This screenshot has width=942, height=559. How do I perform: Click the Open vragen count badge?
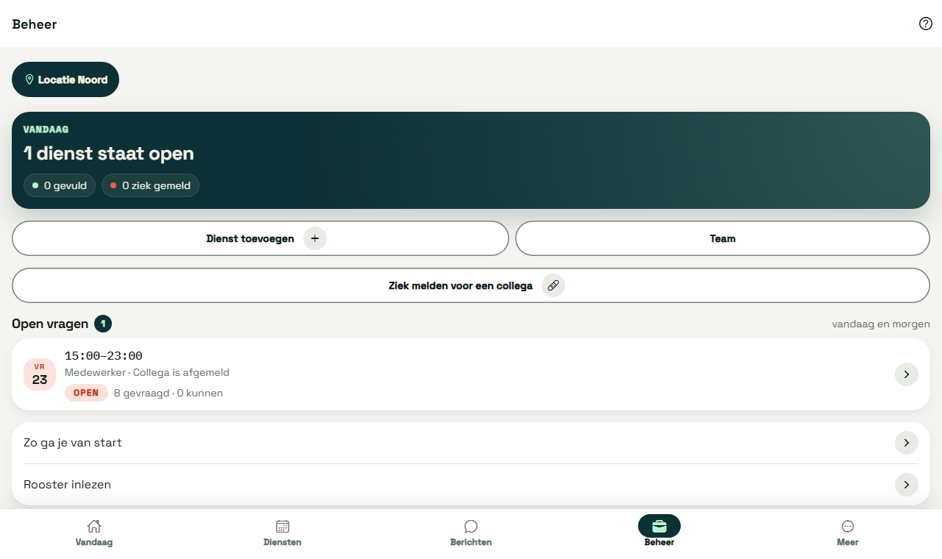pos(103,324)
